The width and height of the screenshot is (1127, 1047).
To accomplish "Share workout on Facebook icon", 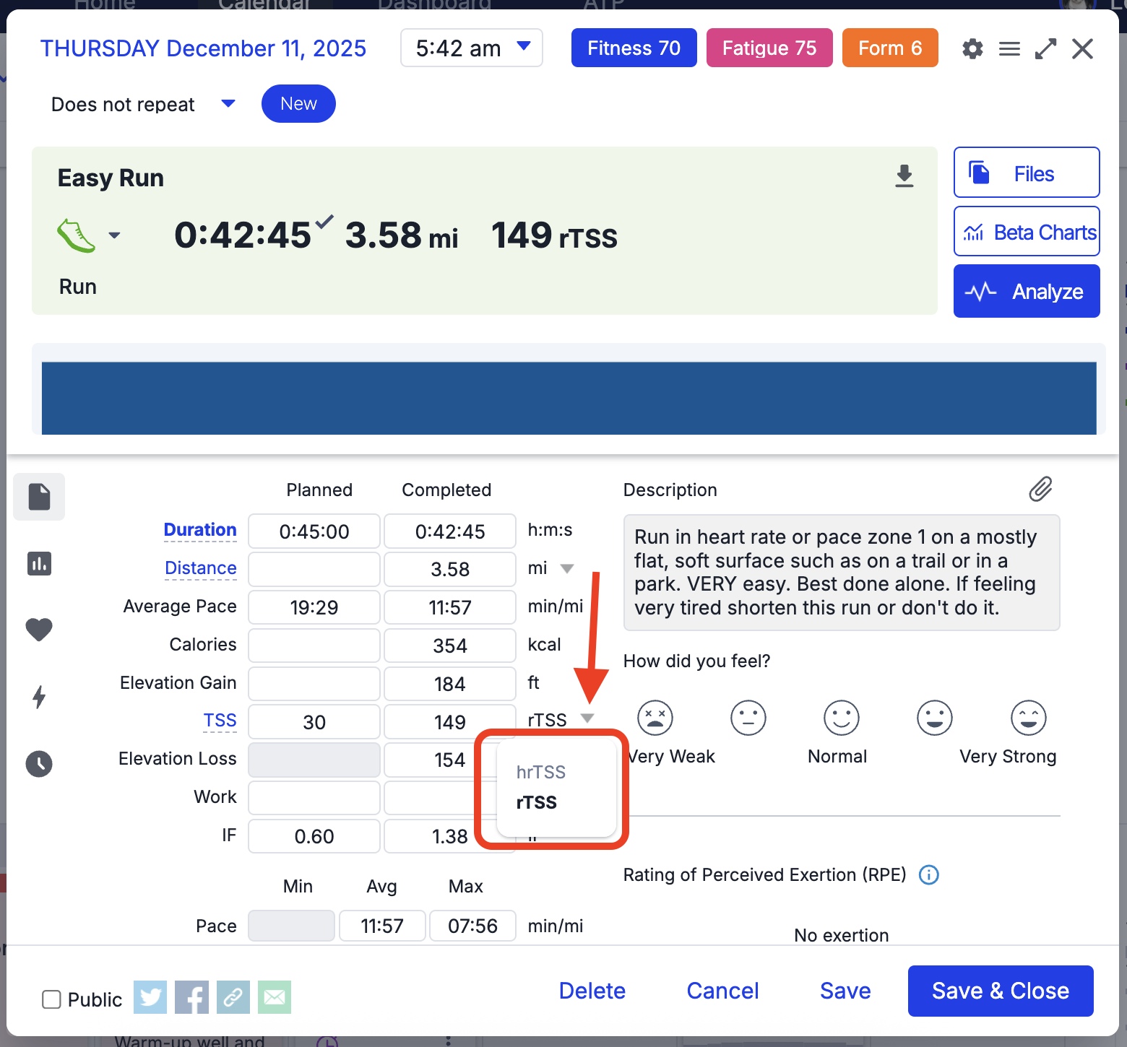I will (191, 997).
